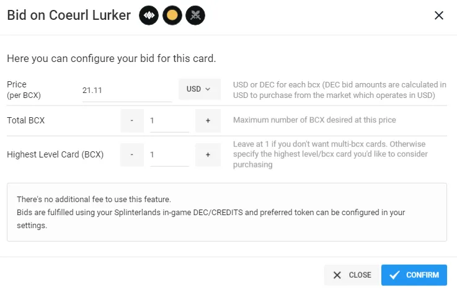Click the gold circle rarity icon

coord(172,15)
